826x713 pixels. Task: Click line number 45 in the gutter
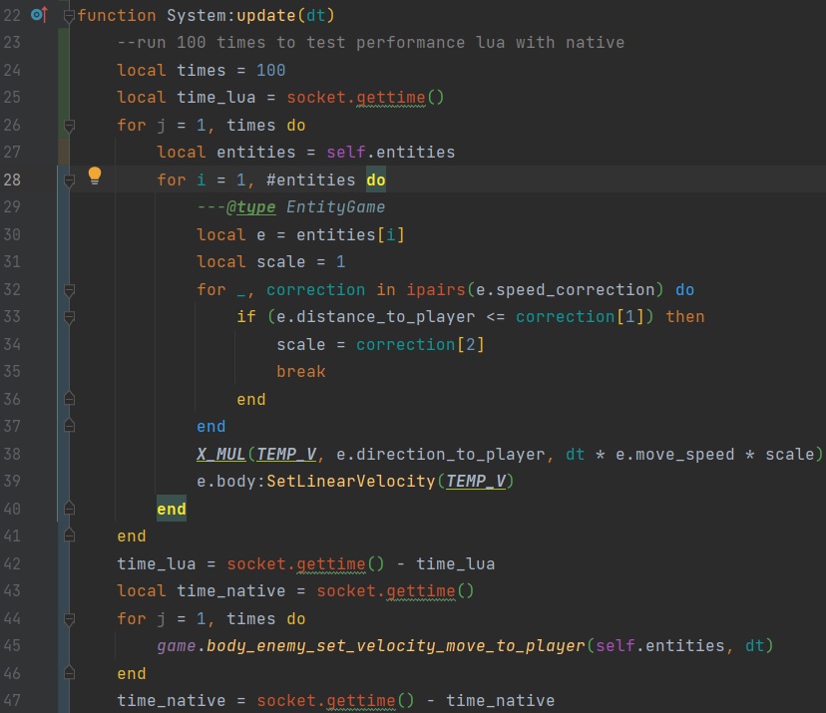point(13,645)
